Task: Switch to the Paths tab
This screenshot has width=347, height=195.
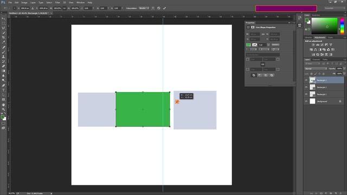Action: pos(325,60)
